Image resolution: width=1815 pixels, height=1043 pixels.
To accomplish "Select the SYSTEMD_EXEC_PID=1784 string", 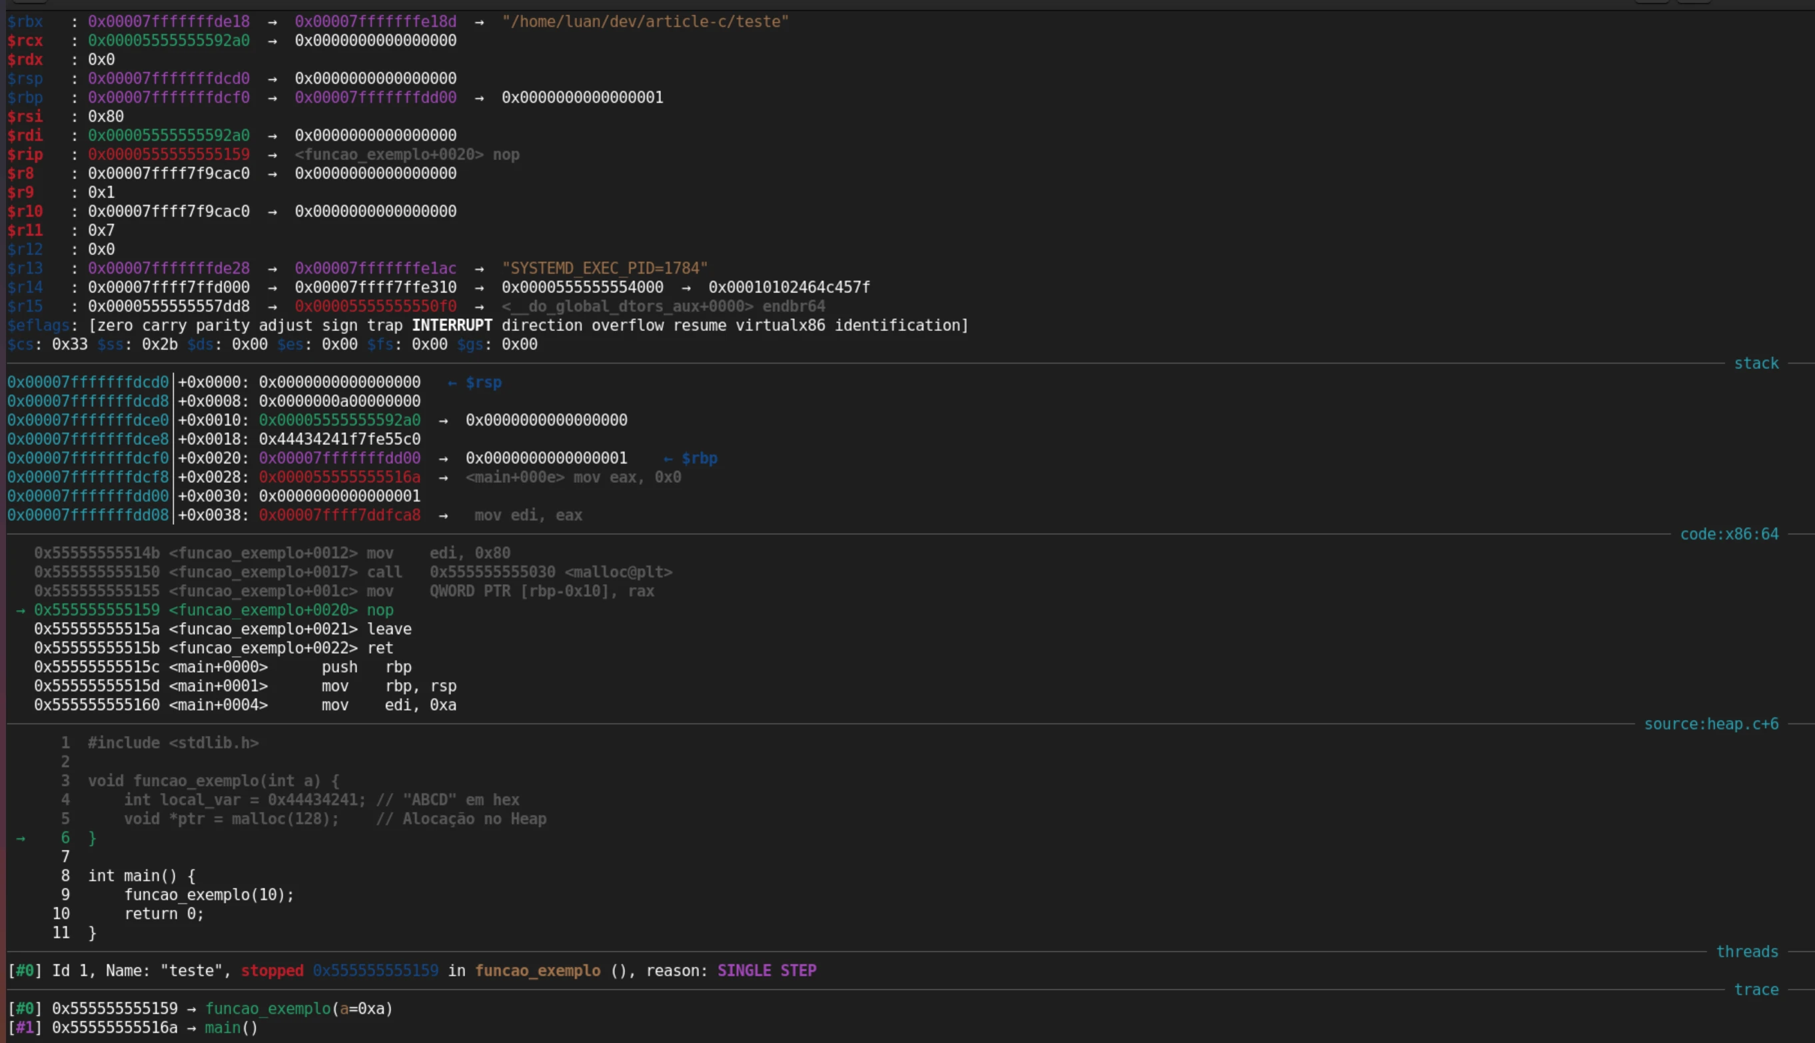I will pos(606,268).
